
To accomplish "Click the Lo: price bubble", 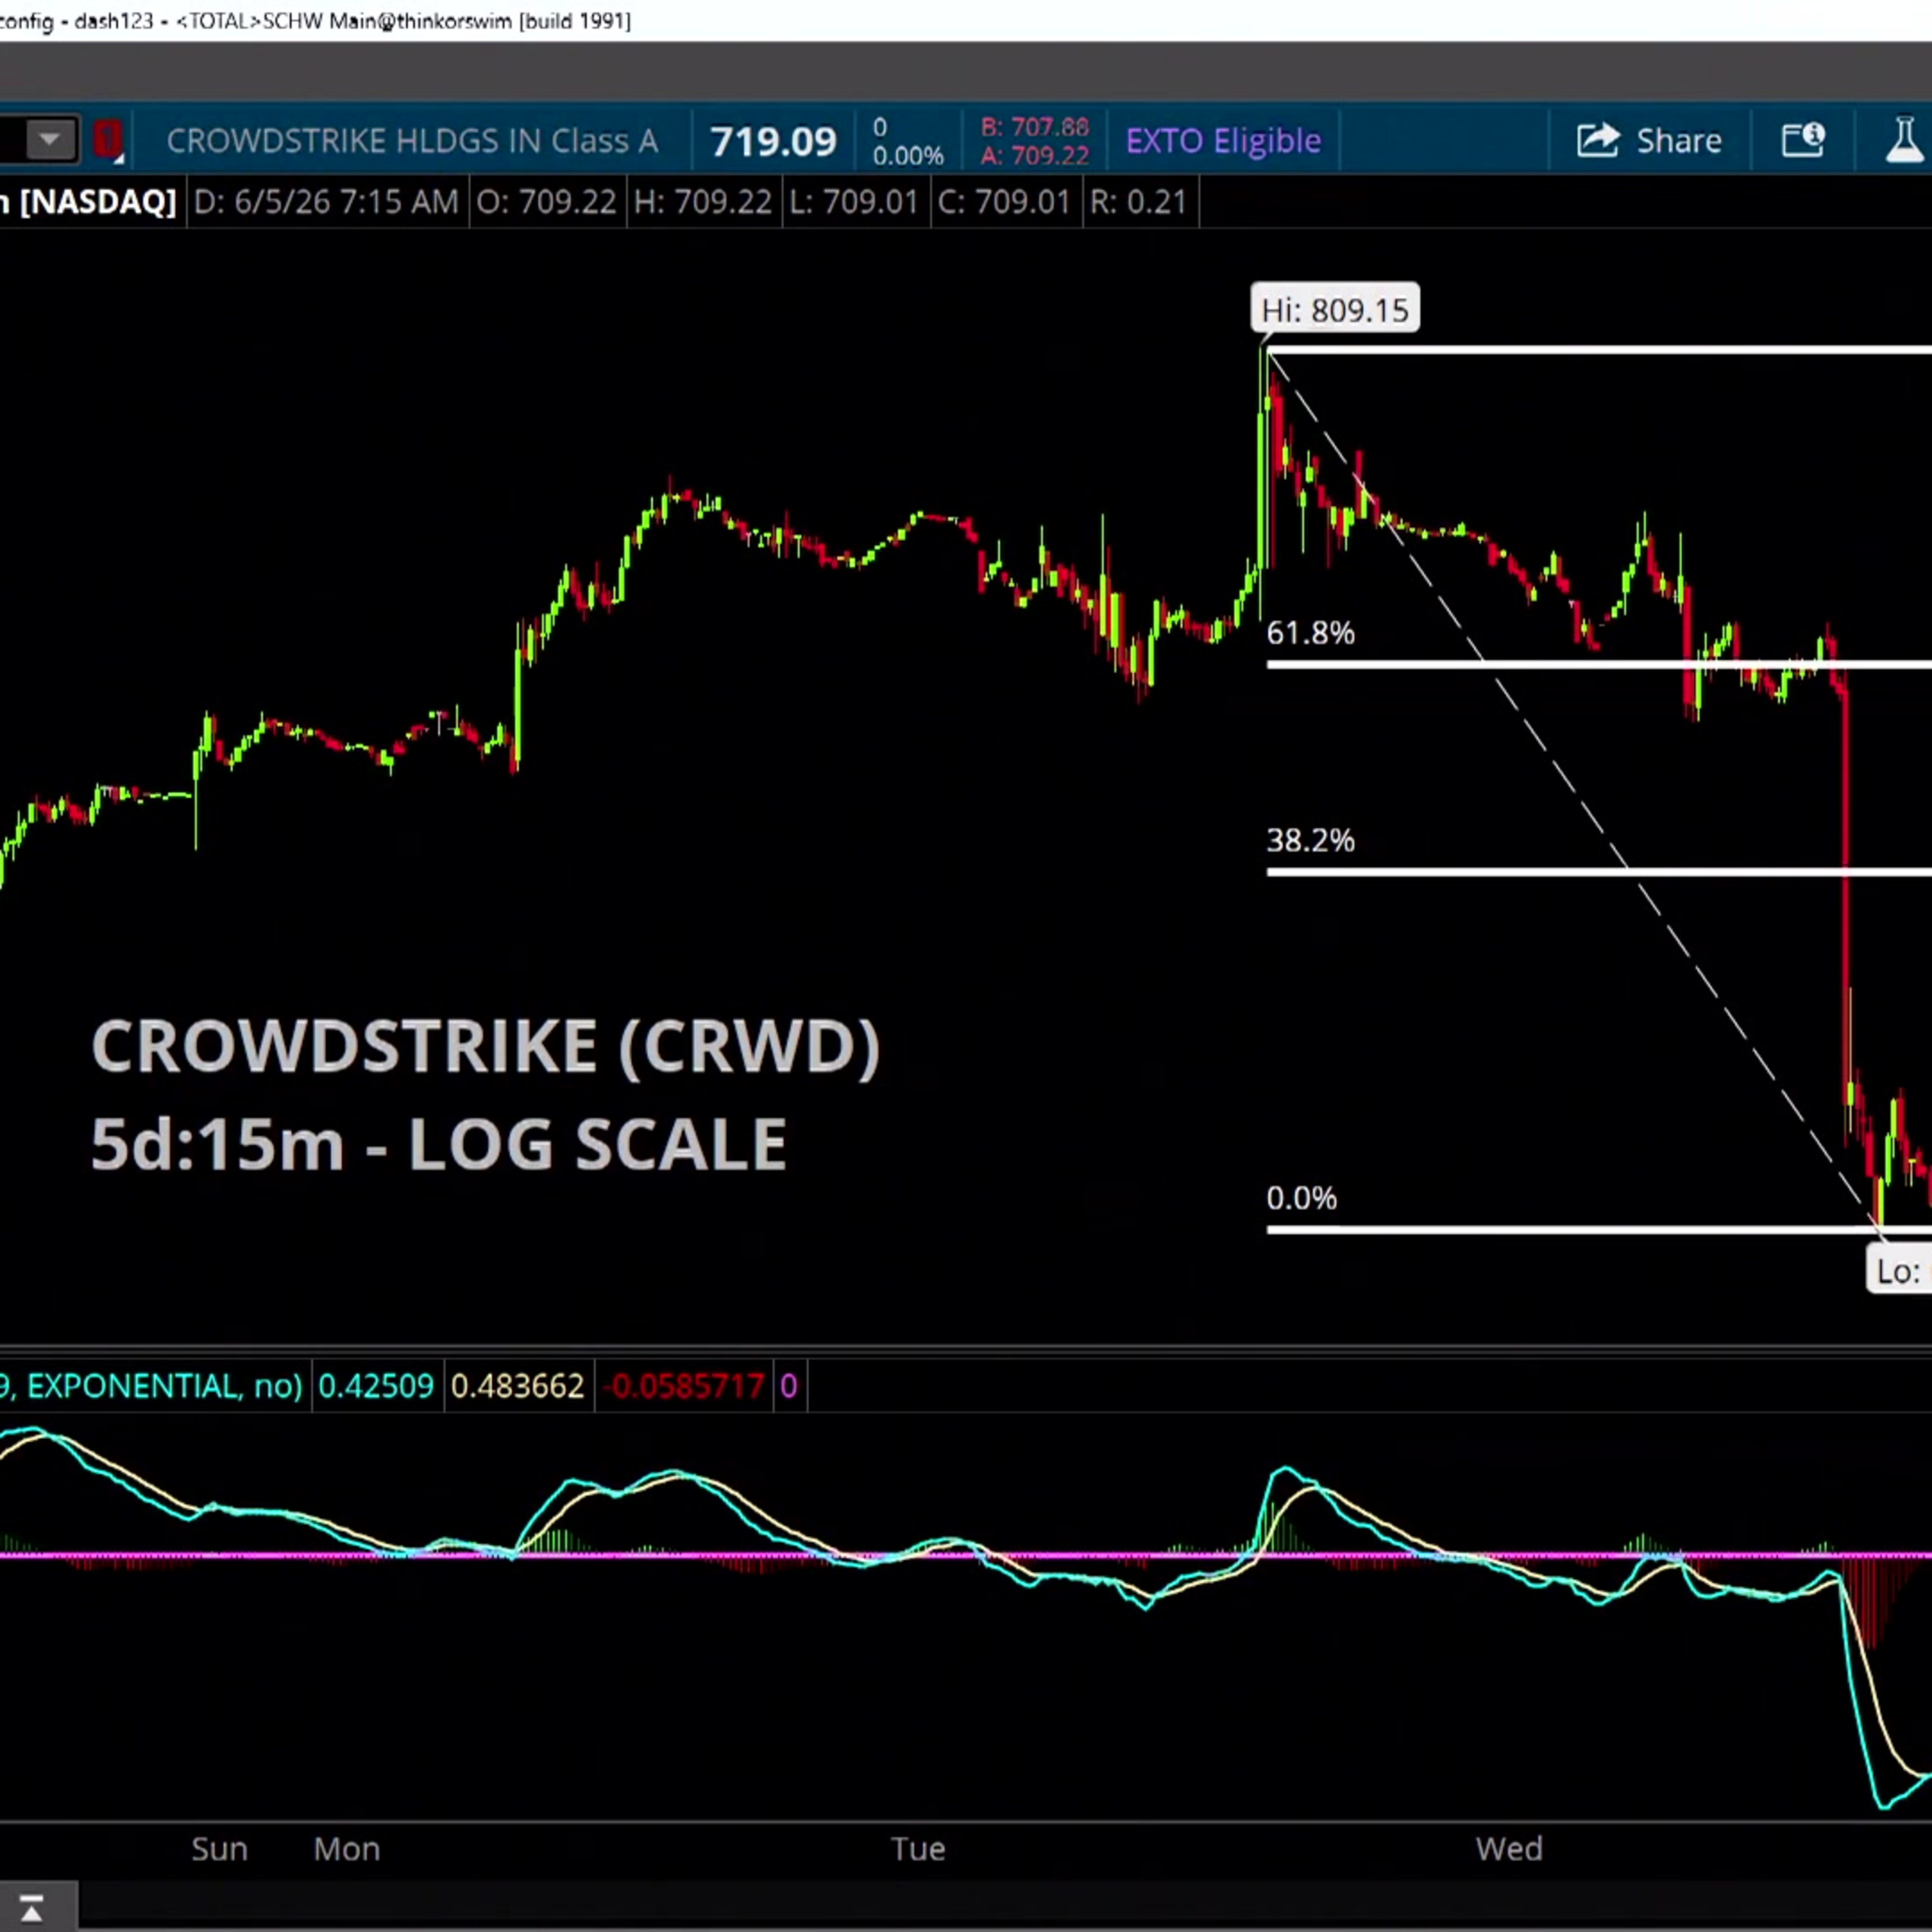I will 1899,1271.
